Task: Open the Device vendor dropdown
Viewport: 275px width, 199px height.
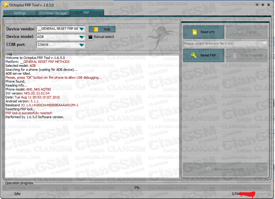Action: click(x=82, y=29)
